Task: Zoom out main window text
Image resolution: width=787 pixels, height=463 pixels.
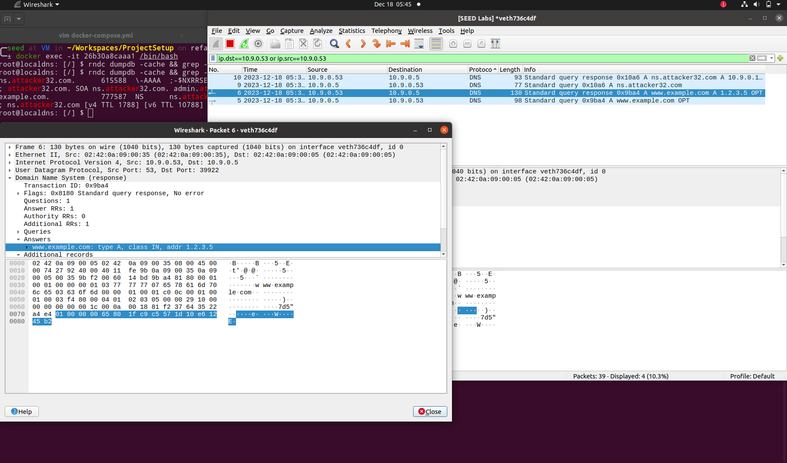Action: pos(467,44)
